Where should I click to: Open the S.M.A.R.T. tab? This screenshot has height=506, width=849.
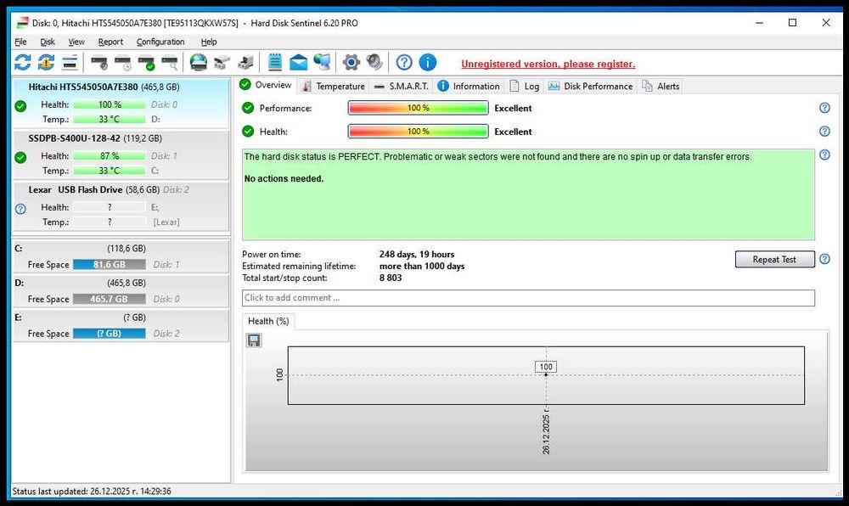402,86
